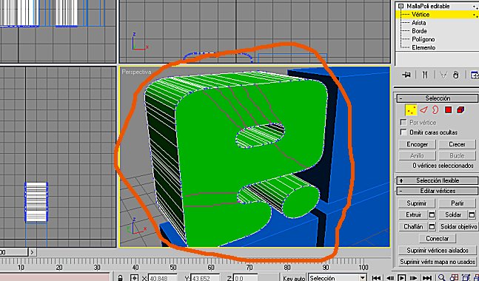The width and height of the screenshot is (479, 281).
Task: Open Extruir settings box
Action: [432, 214]
